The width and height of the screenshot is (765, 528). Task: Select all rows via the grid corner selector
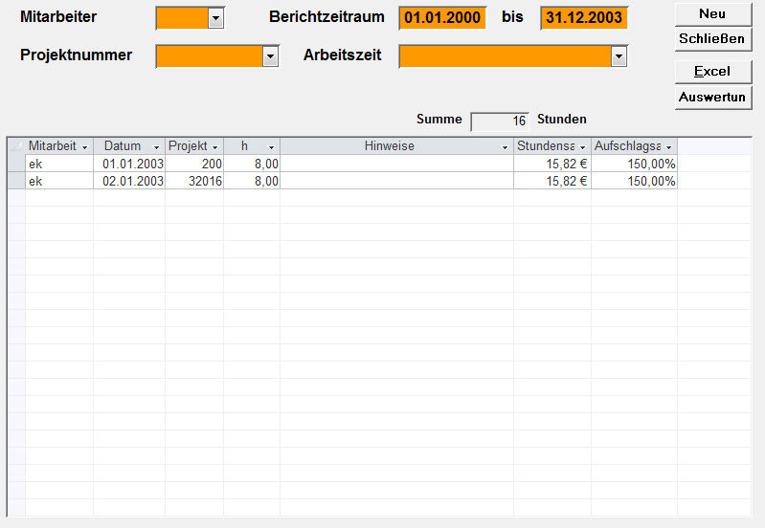(16, 145)
